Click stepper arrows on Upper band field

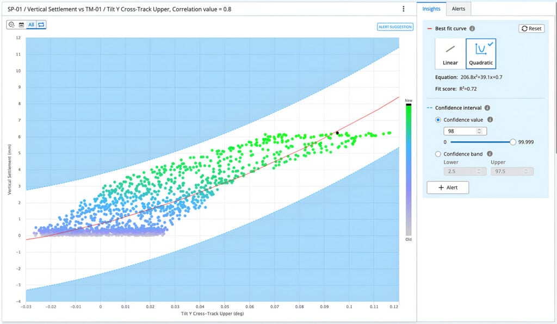pyautogui.click(x=526, y=171)
